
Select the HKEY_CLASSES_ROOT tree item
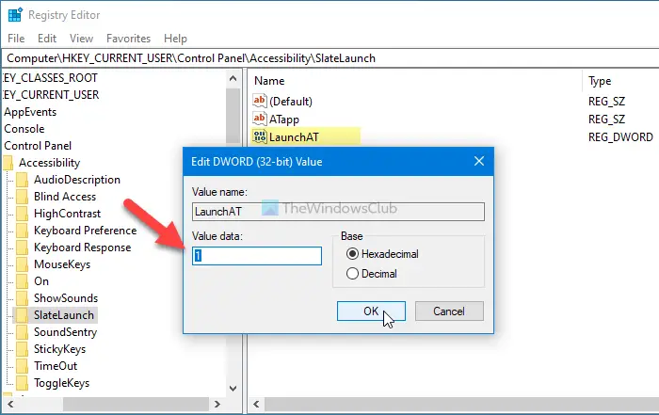click(50, 78)
